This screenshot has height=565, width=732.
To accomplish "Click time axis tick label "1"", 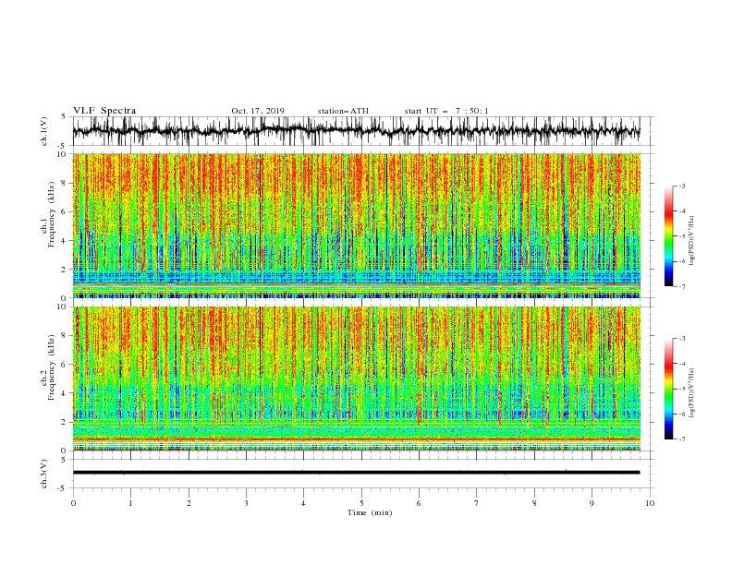I will click(x=130, y=503).
